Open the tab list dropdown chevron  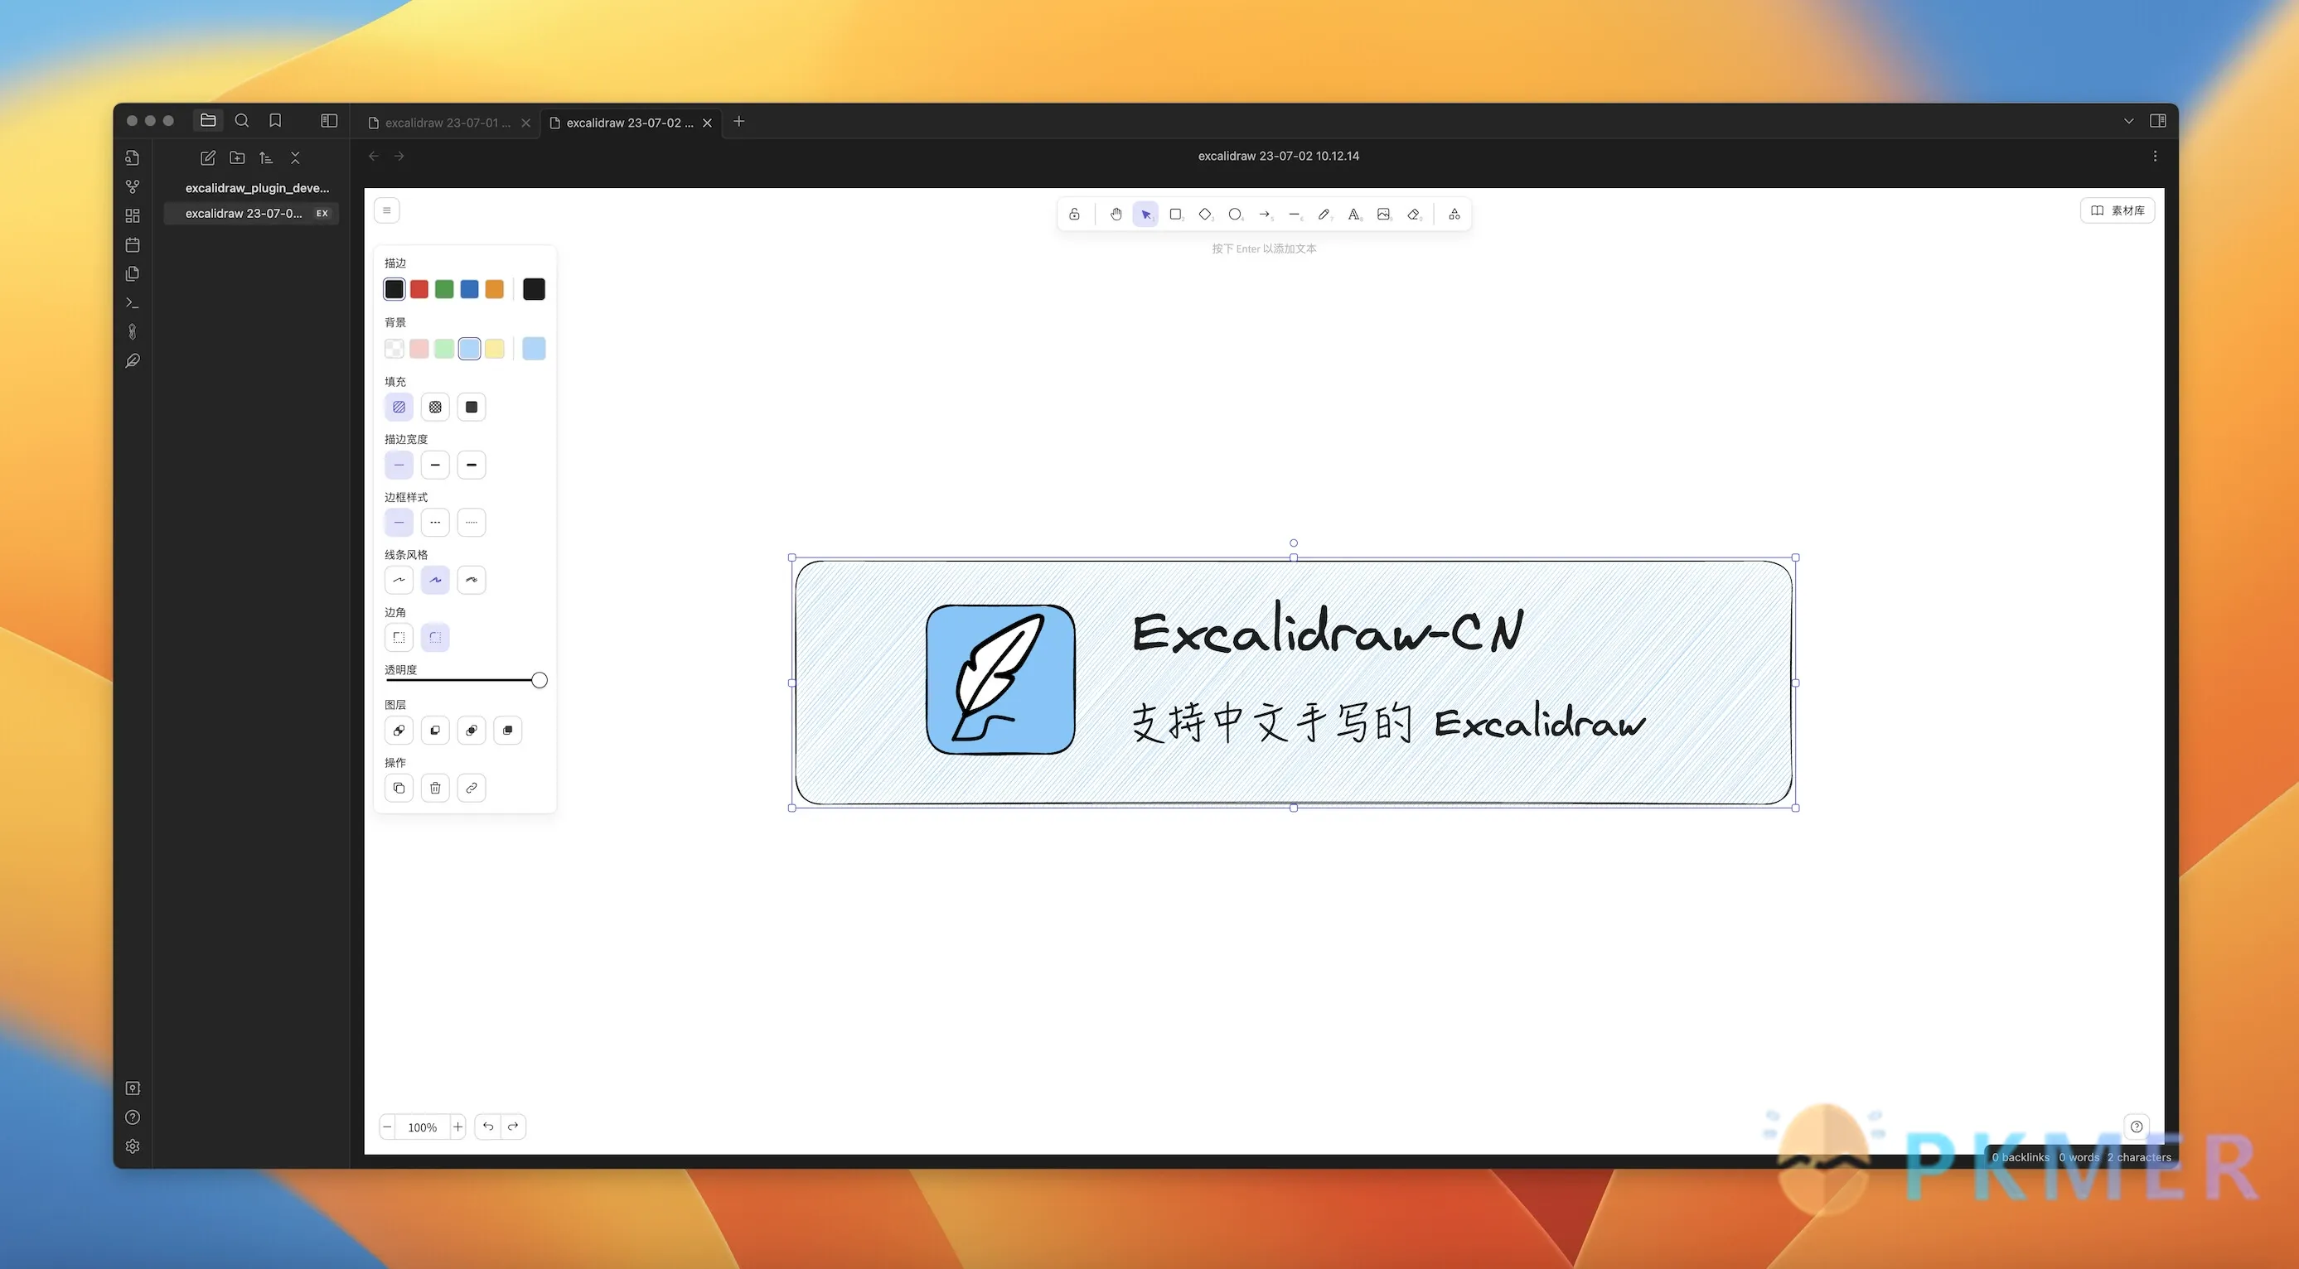click(2128, 121)
